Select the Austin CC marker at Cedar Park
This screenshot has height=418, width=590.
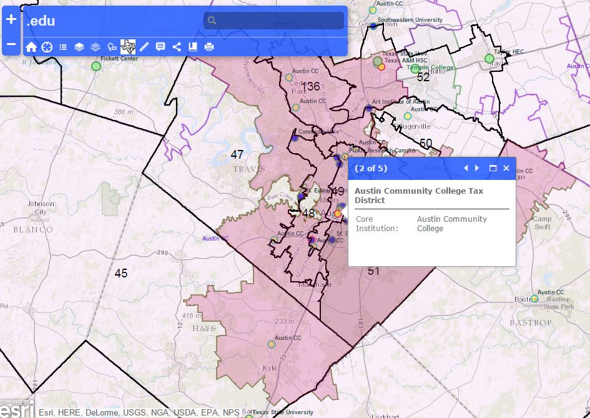(288, 77)
